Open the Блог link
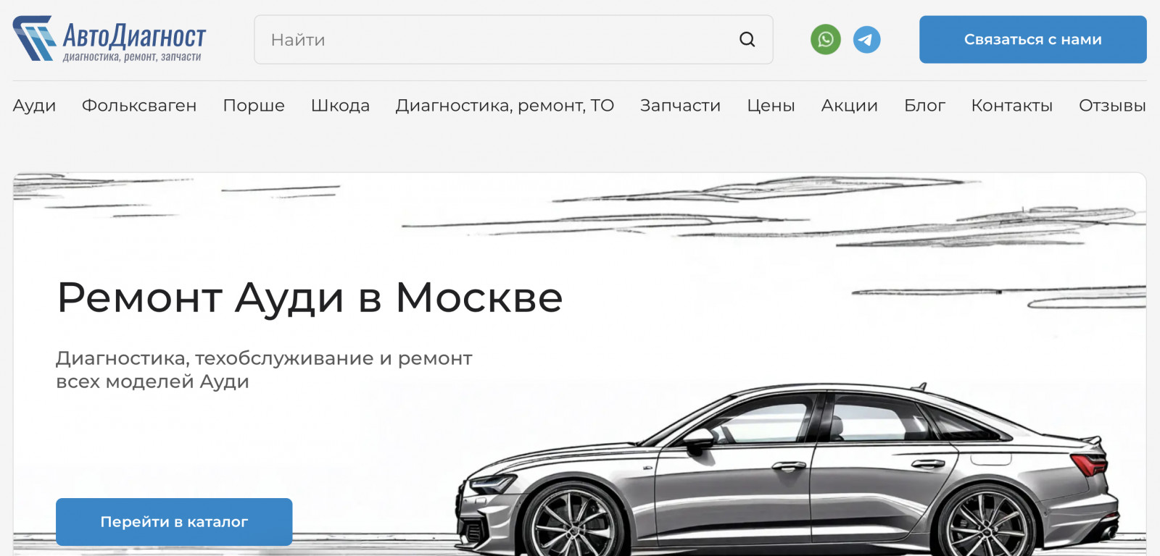This screenshot has width=1160, height=556. 924,106
